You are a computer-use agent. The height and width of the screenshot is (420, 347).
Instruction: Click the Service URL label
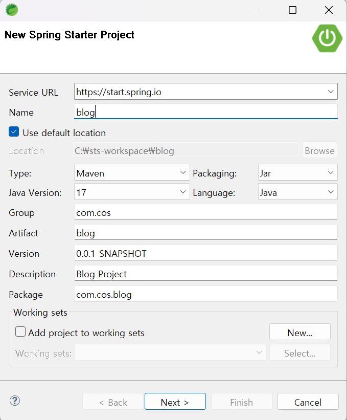(33, 93)
